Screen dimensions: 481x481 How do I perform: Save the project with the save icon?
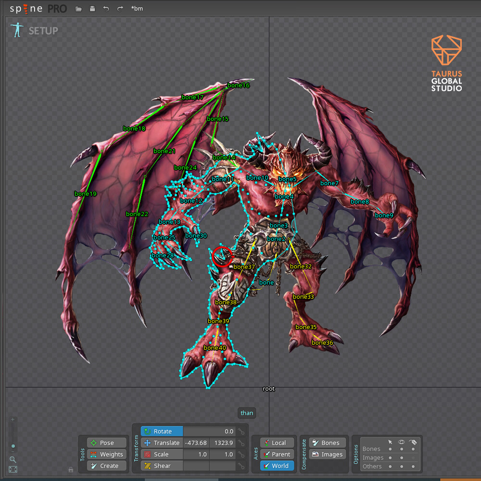pyautogui.click(x=92, y=8)
